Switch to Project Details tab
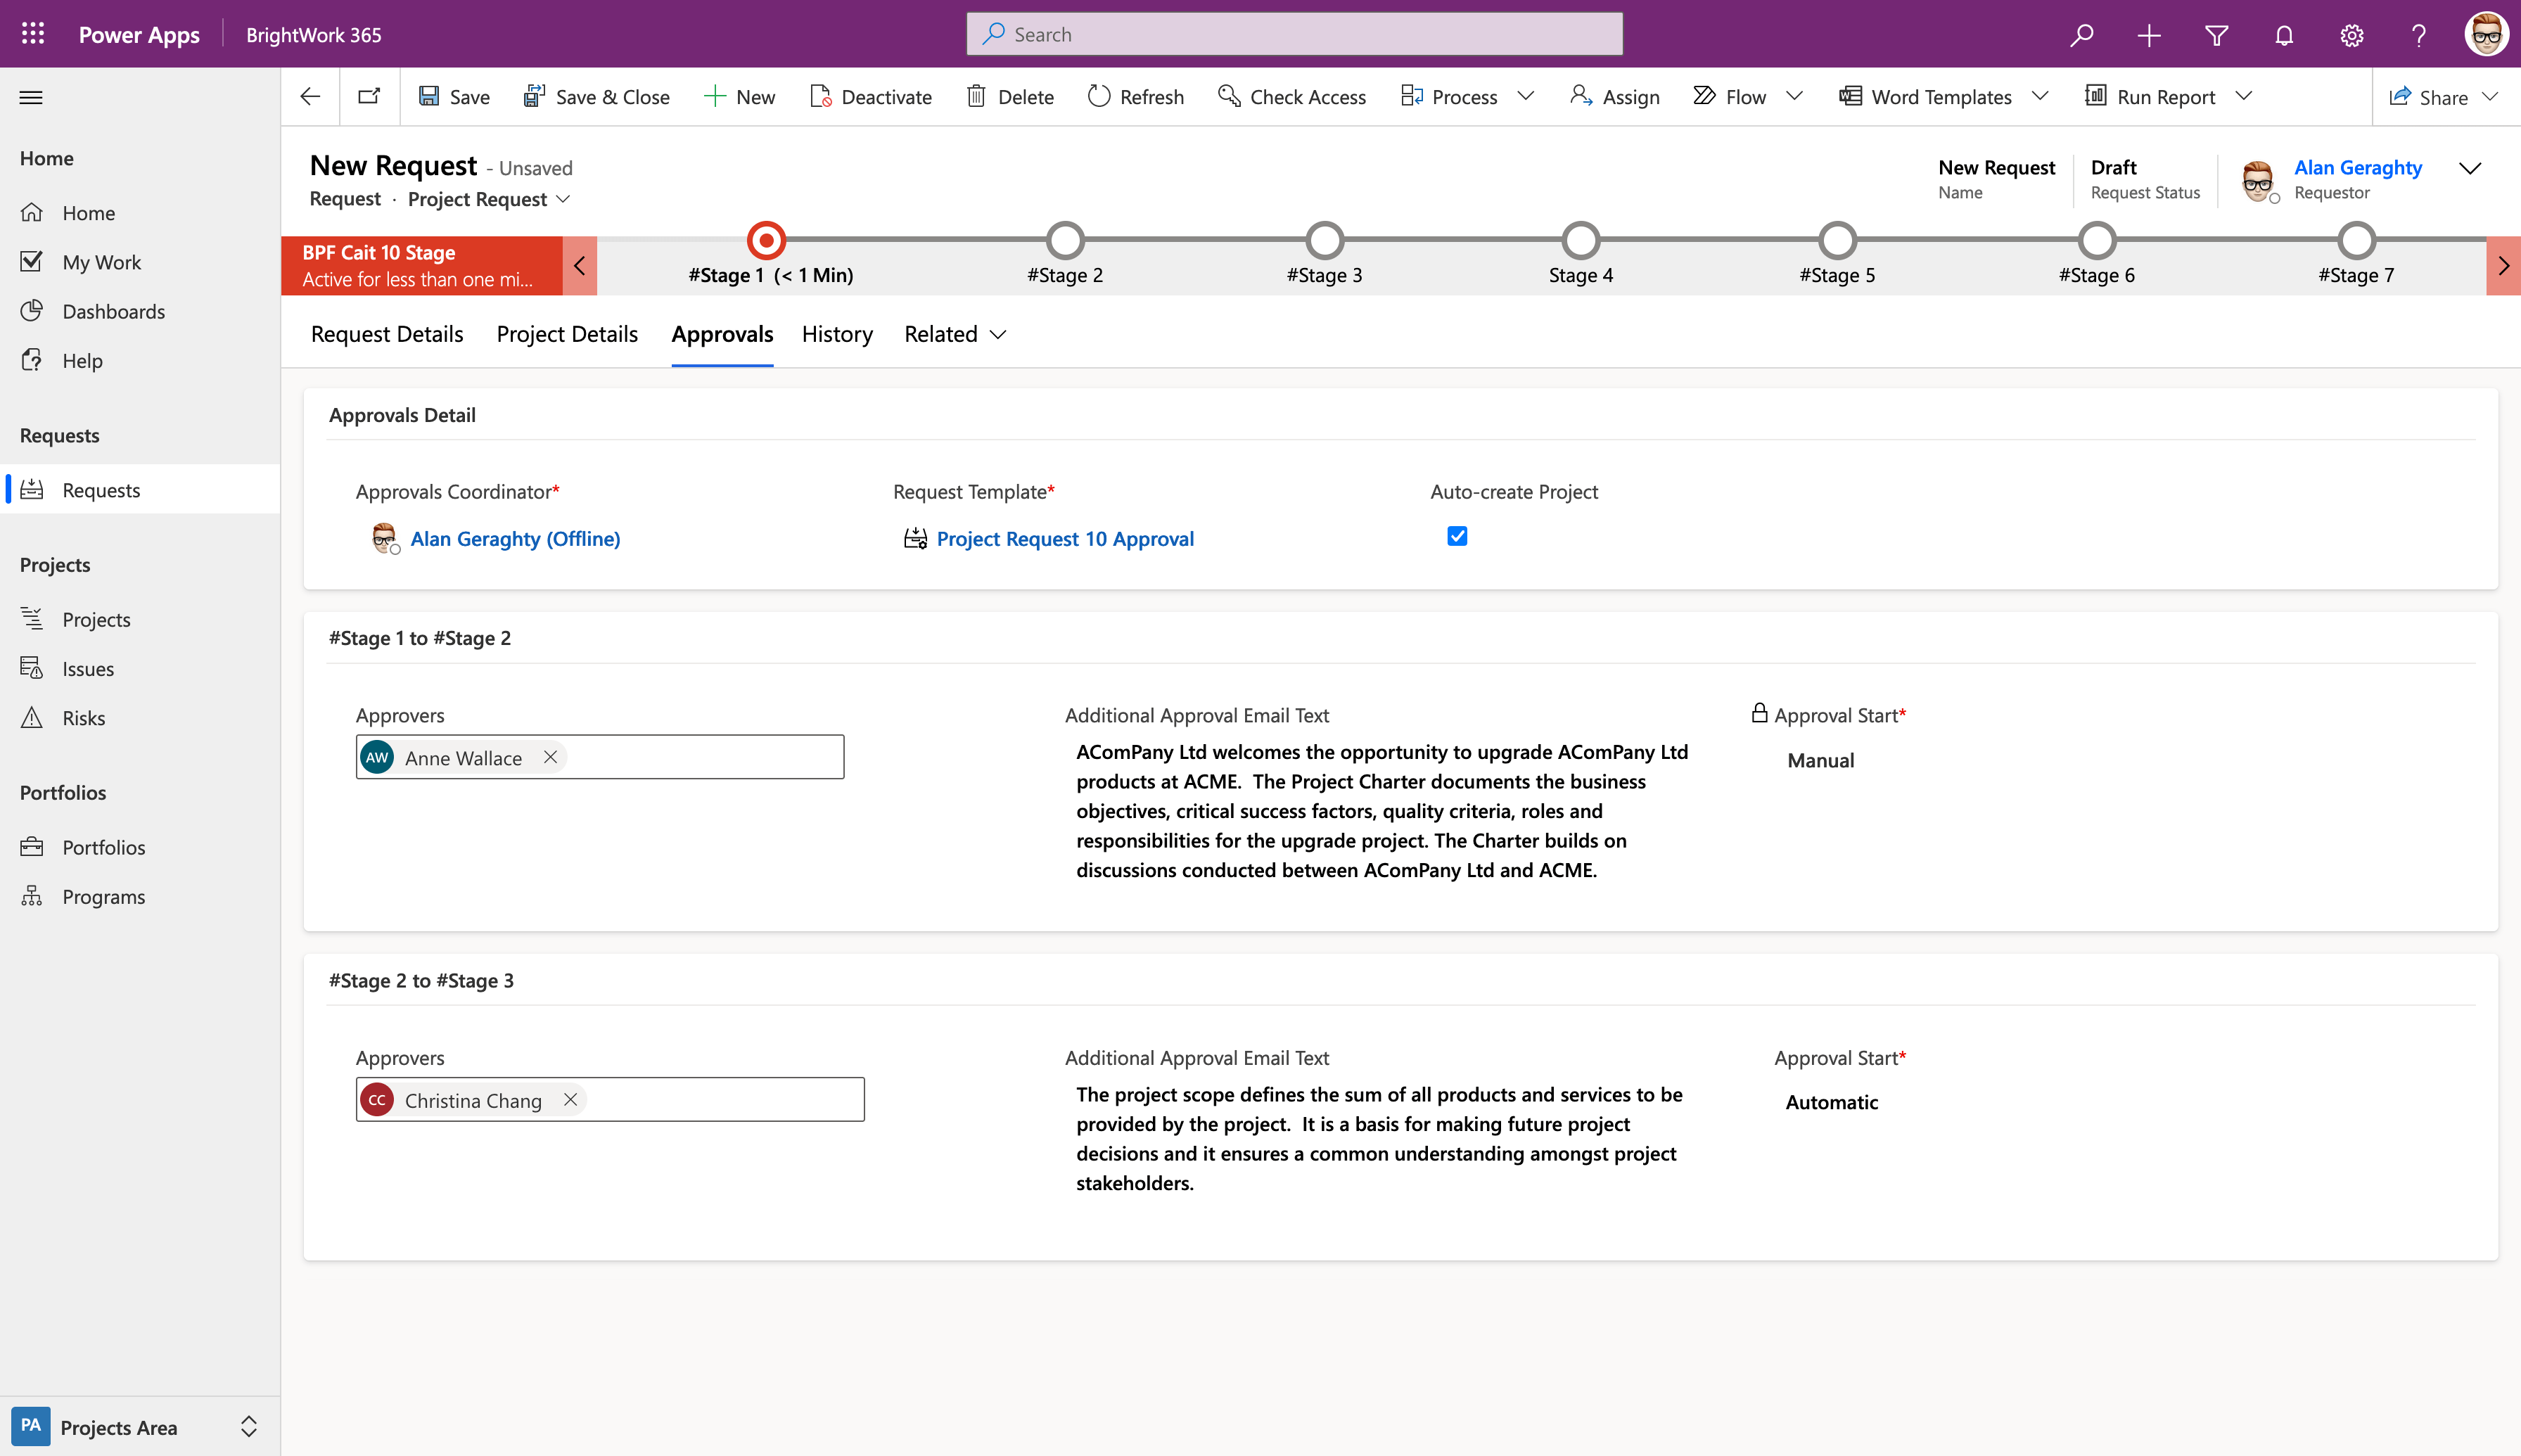Image resolution: width=2521 pixels, height=1456 pixels. pos(567,334)
